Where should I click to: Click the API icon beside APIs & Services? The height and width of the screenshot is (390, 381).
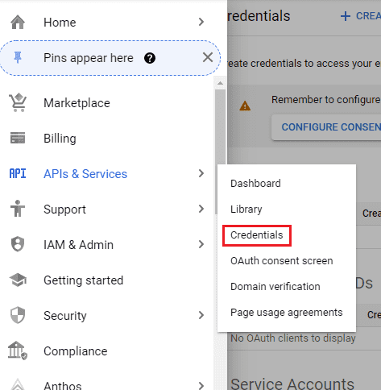point(18,173)
